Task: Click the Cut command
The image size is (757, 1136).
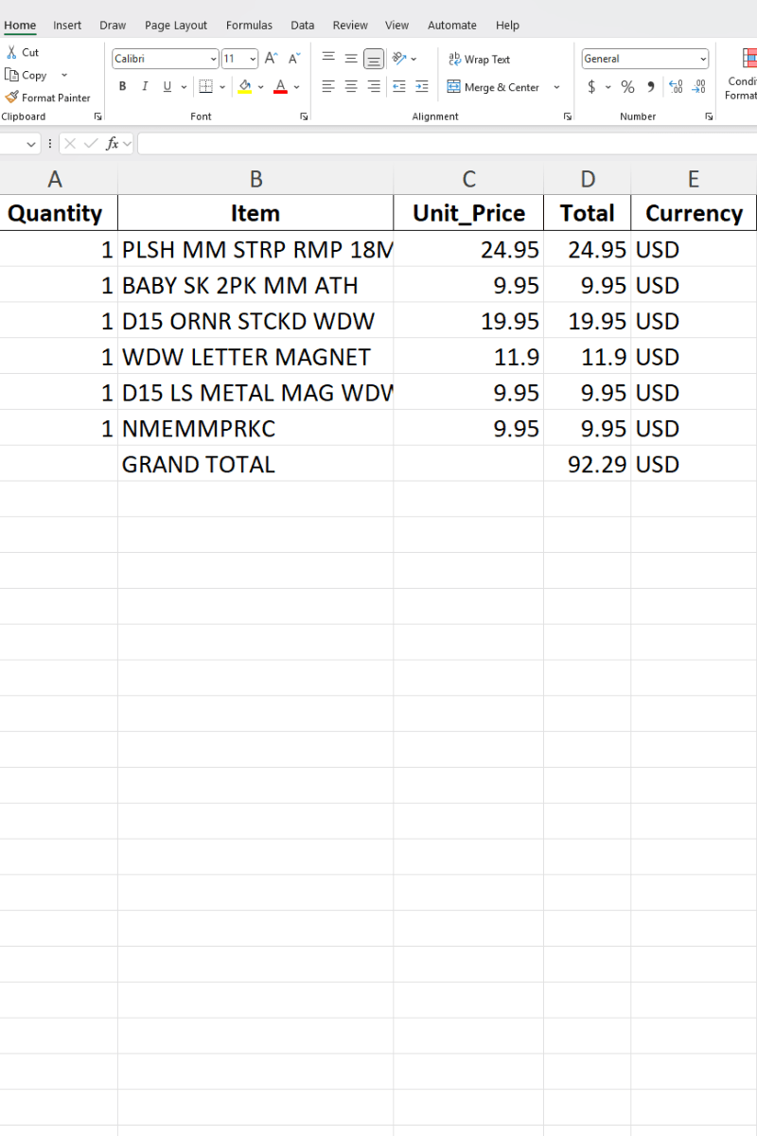Action: [22, 52]
